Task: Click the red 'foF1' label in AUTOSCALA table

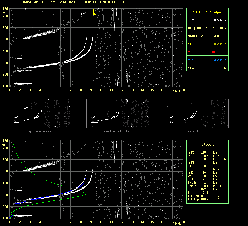Action: tap(191, 52)
